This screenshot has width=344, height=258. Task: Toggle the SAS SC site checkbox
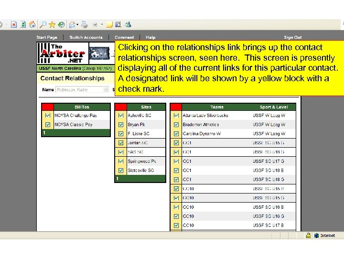pyautogui.click(x=121, y=152)
